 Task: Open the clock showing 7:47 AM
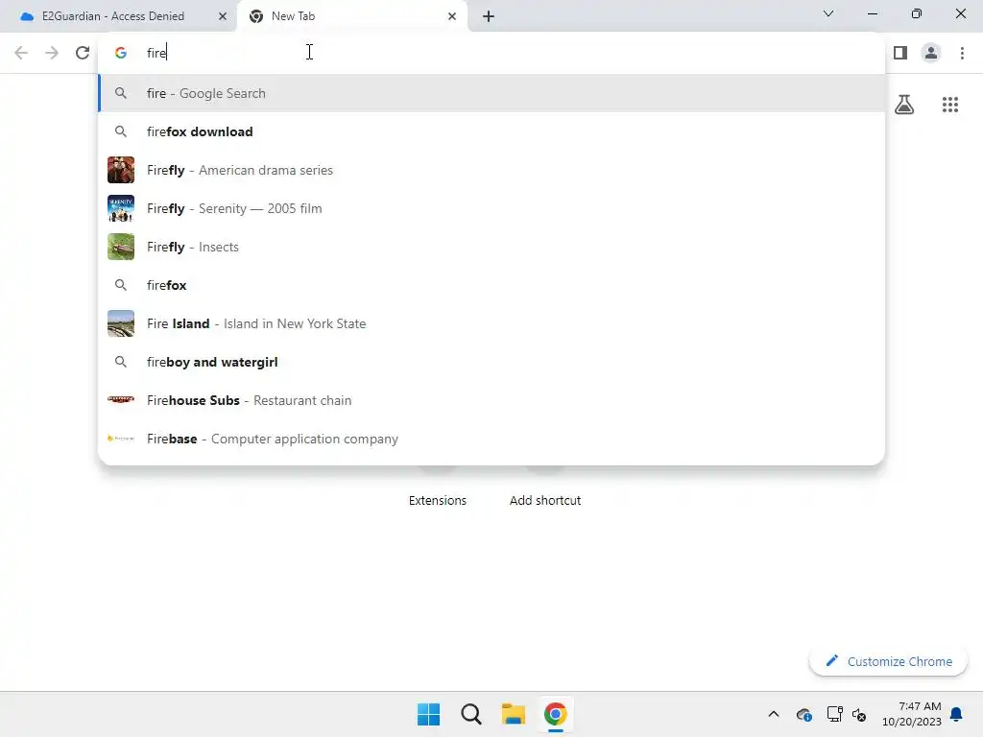point(912,714)
